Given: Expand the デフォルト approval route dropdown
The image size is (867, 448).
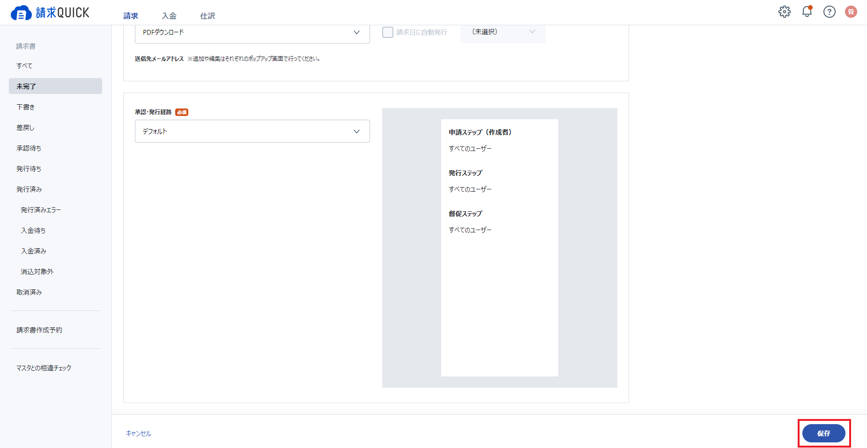Looking at the screenshot, I should click(252, 131).
